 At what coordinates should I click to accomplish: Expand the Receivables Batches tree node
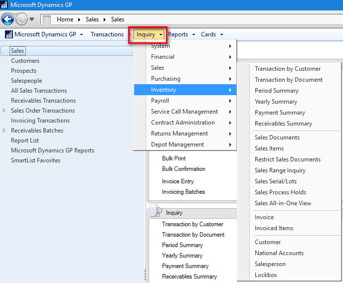tap(4, 131)
